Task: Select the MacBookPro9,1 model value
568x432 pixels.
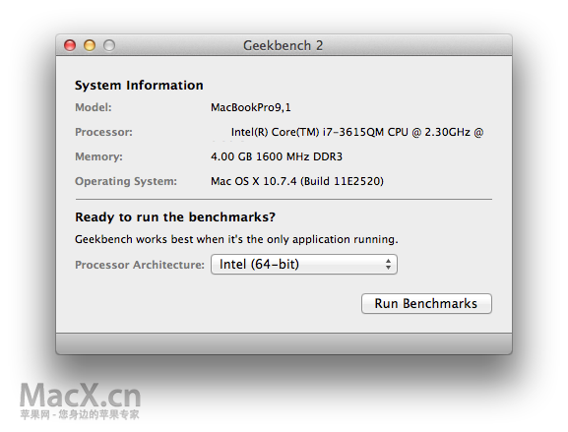Action: click(x=251, y=107)
